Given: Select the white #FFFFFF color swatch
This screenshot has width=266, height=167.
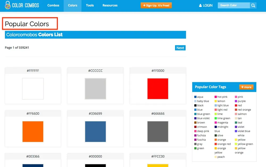Looking at the screenshot, I should tap(33, 89).
